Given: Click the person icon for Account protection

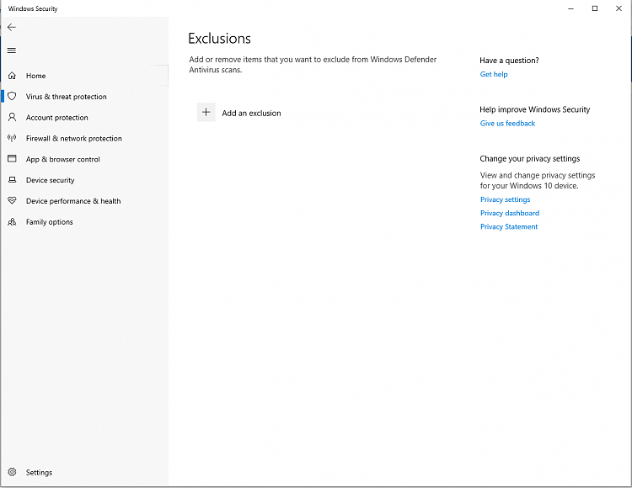Looking at the screenshot, I should tap(12, 117).
